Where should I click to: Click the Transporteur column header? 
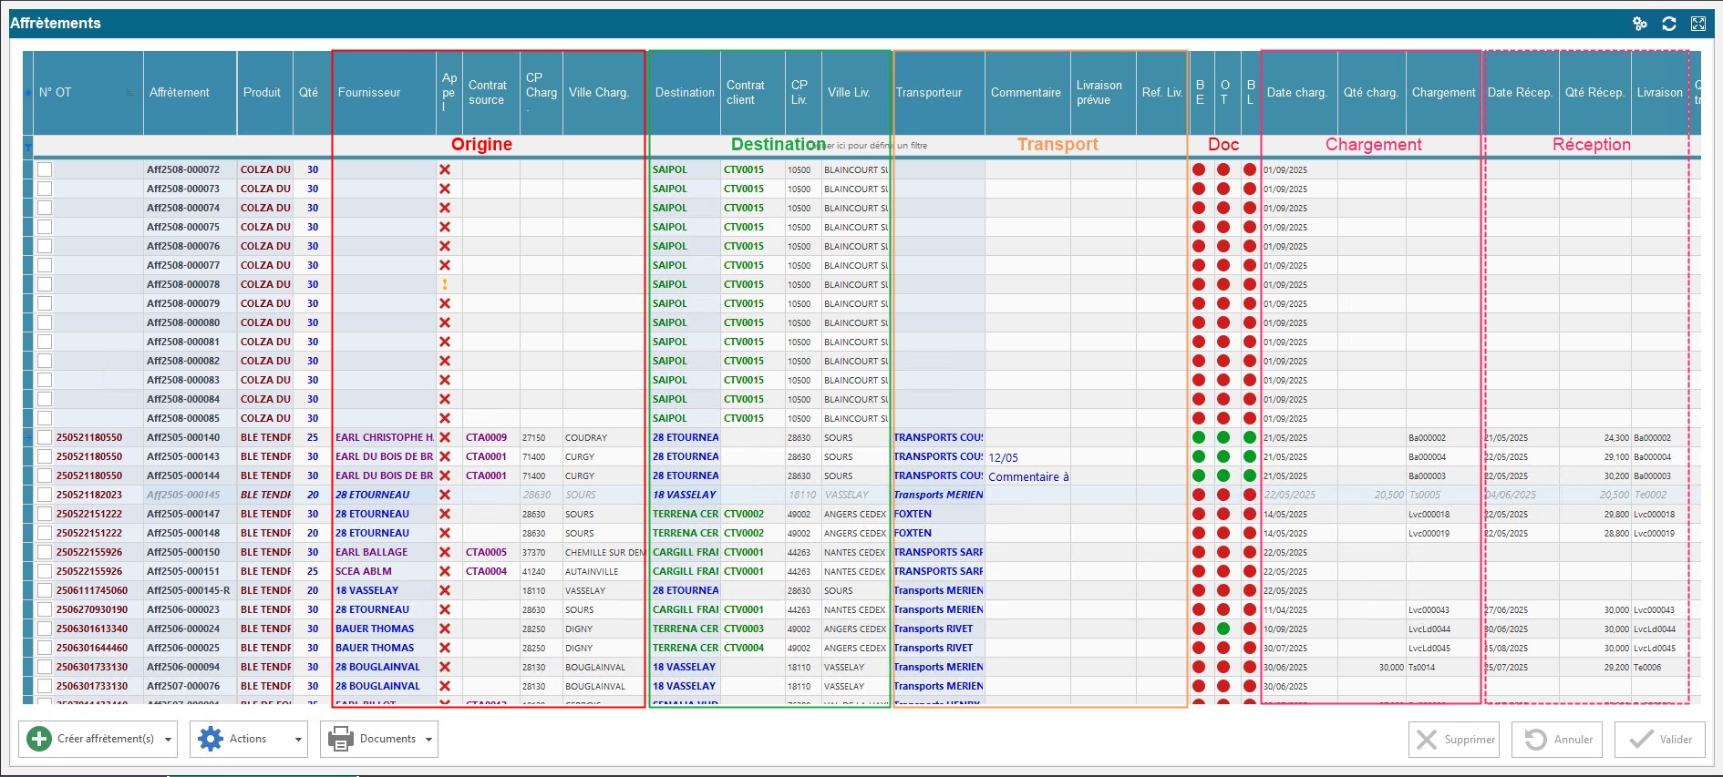pyautogui.click(x=929, y=92)
